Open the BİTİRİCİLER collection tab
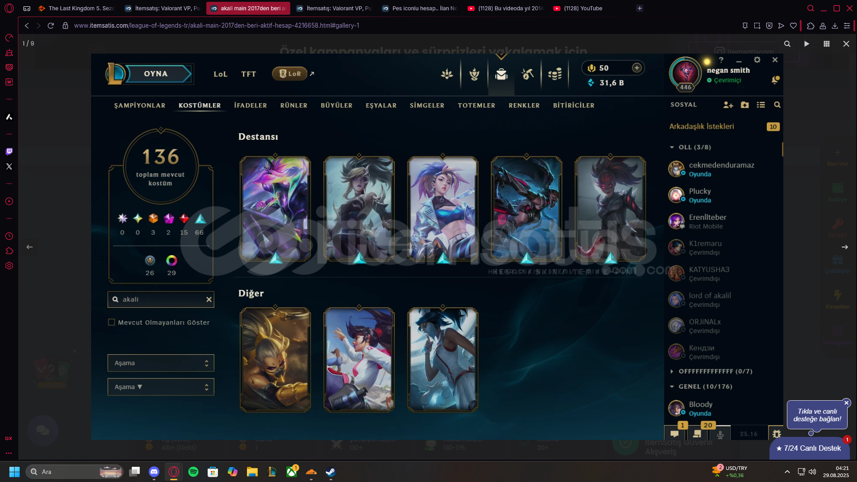Image resolution: width=857 pixels, height=482 pixels. pos(574,105)
